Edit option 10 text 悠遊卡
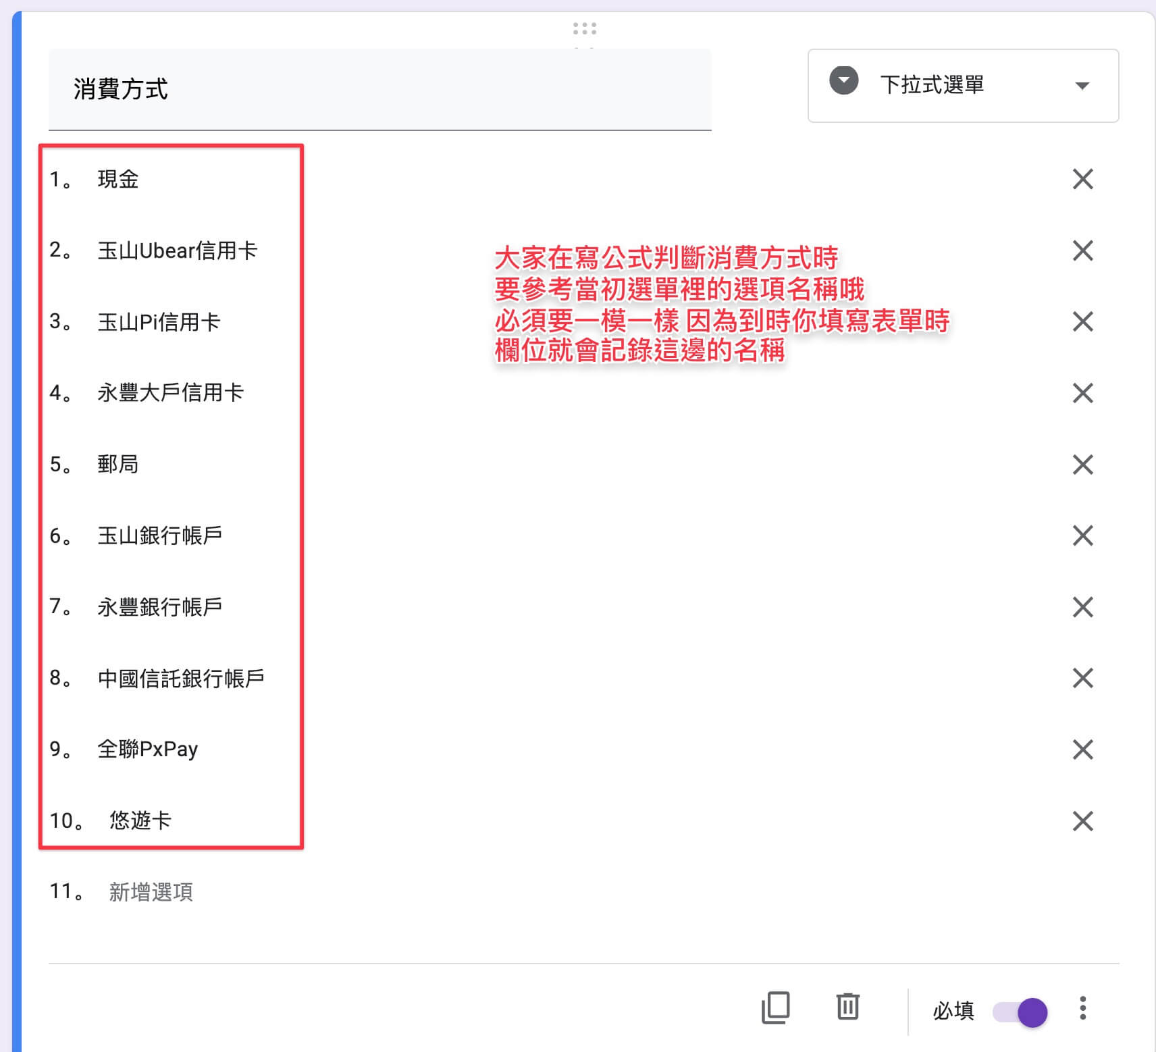 (140, 820)
